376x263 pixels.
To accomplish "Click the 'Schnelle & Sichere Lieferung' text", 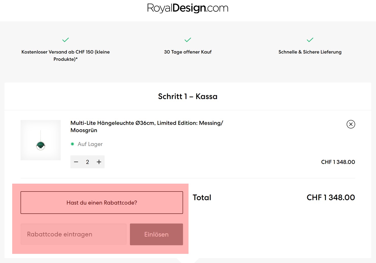I will pos(310,52).
